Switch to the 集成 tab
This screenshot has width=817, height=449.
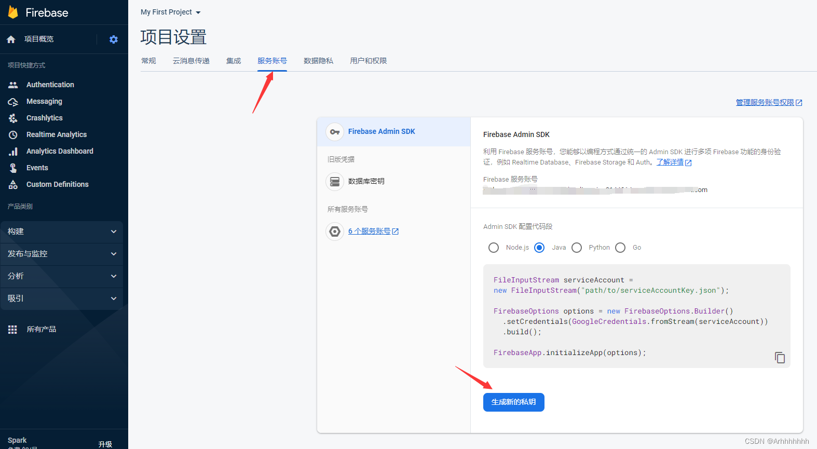click(234, 61)
